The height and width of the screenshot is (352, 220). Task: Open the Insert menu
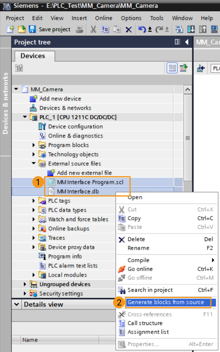pyautogui.click(x=79, y=18)
